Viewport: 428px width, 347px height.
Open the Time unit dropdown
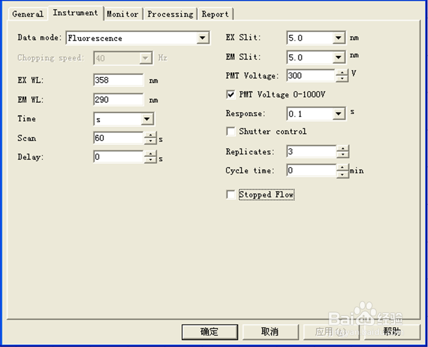tap(147, 119)
